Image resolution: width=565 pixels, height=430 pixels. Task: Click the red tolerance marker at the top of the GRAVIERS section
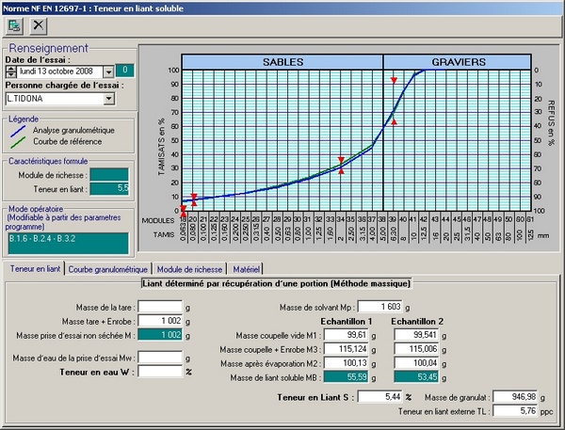pos(395,81)
